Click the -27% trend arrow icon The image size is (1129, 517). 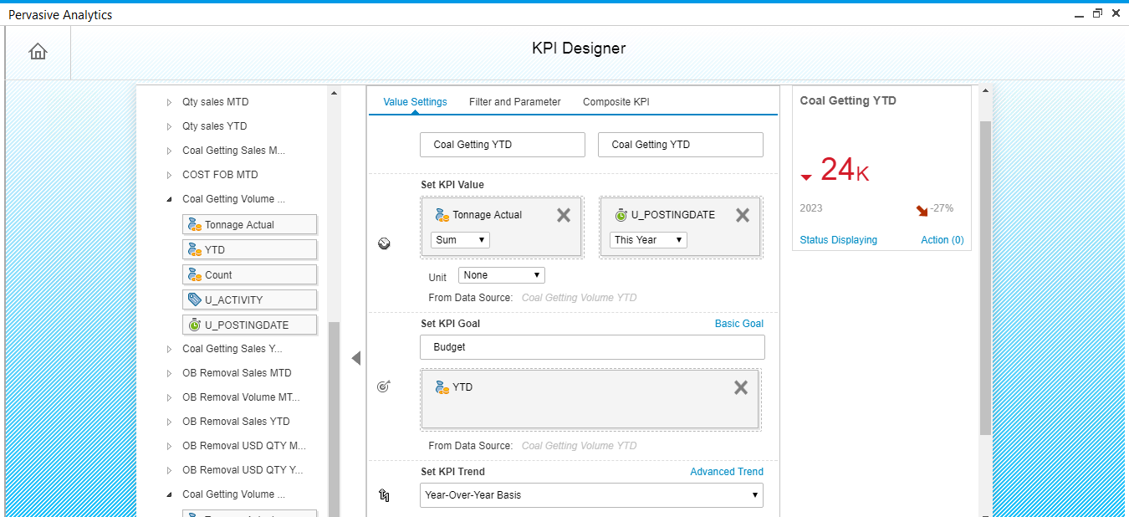click(x=922, y=211)
